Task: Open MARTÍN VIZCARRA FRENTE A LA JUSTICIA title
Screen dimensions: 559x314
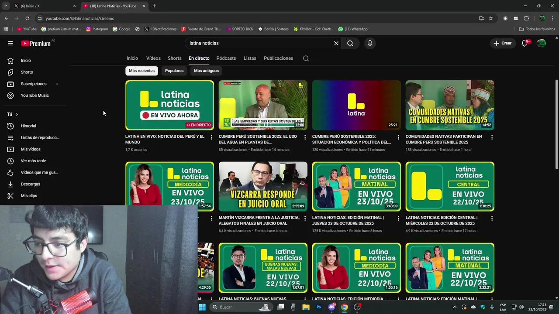Action: [259, 220]
